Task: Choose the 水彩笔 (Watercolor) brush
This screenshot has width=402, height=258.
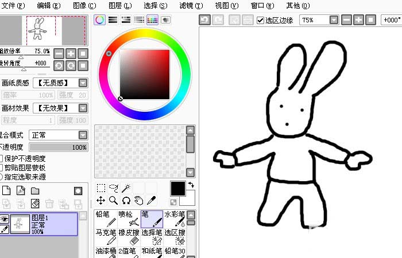Action: click(175, 218)
